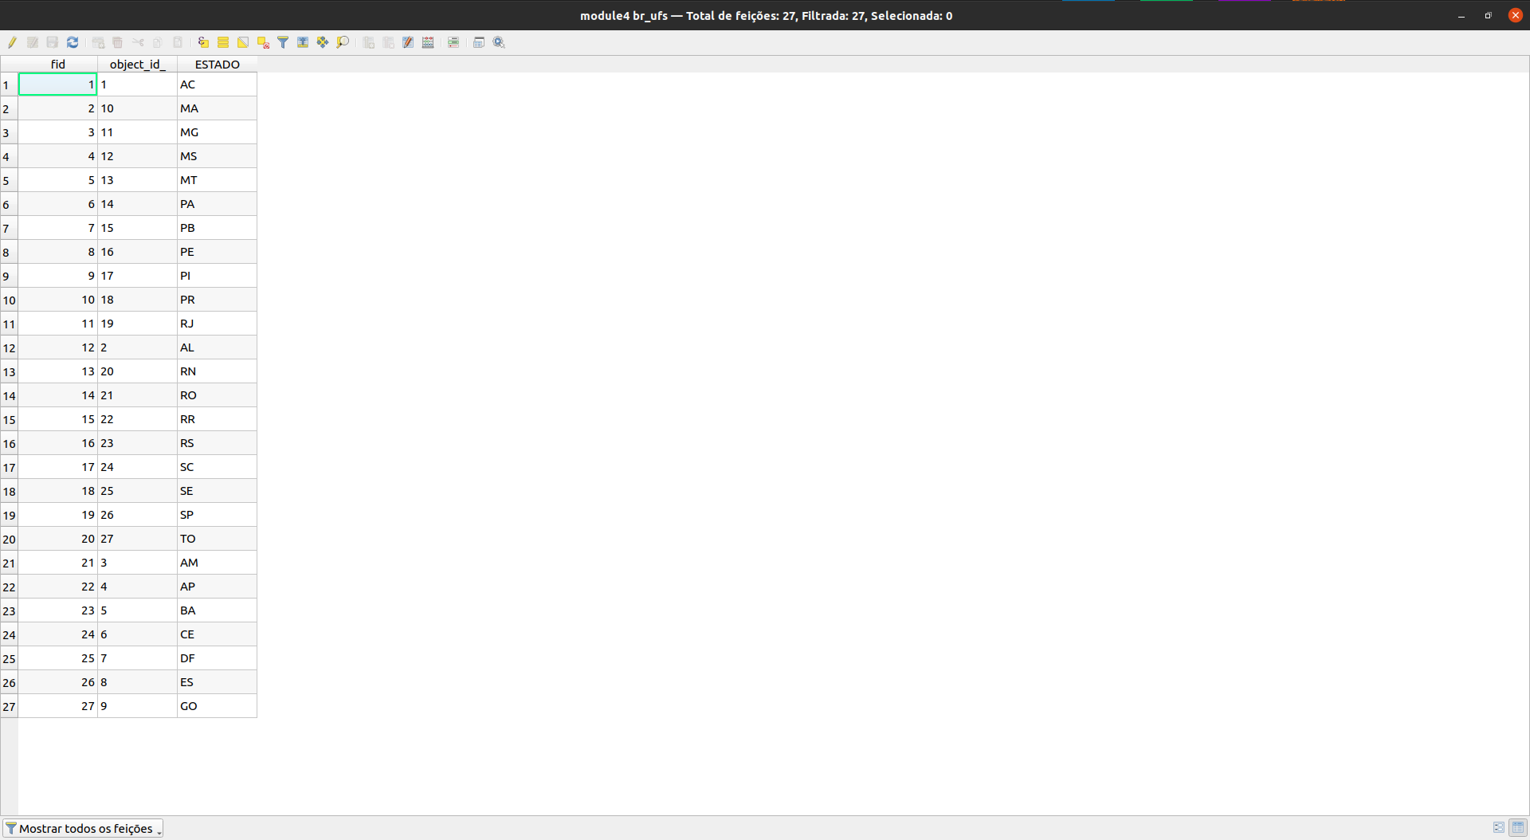Click the cut scissors icon
The image size is (1530, 840).
138,42
